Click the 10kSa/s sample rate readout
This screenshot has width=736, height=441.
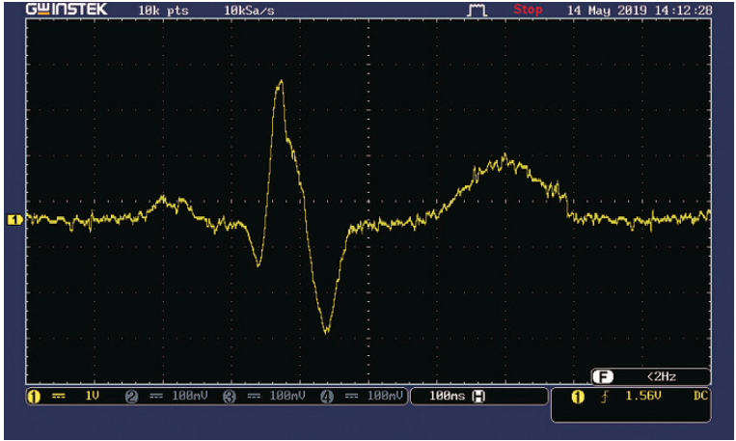249,11
